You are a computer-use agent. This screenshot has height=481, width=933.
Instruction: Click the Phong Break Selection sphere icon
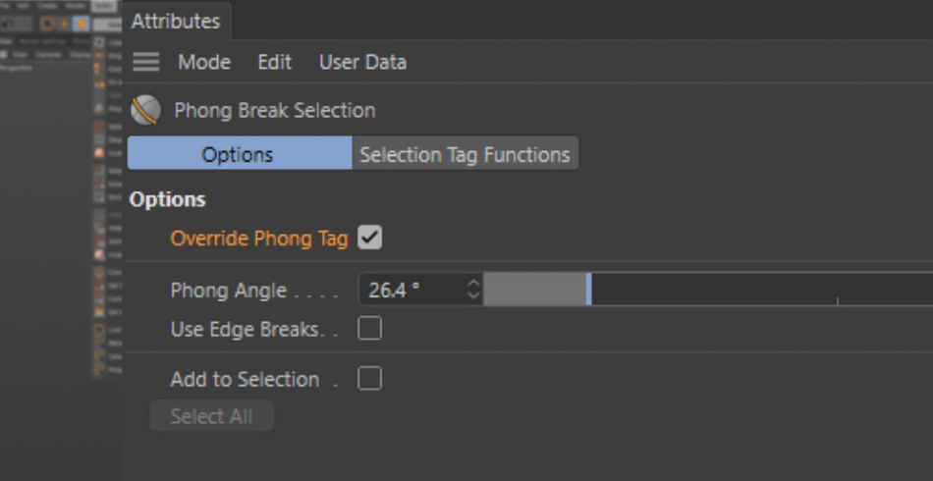(145, 110)
